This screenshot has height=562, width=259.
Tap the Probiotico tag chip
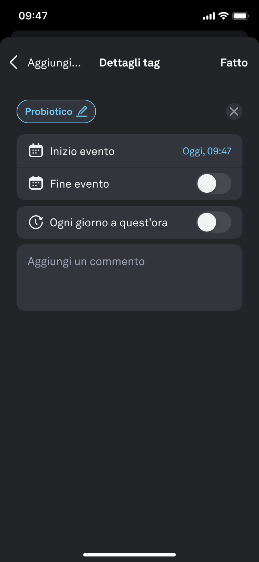pos(49,111)
